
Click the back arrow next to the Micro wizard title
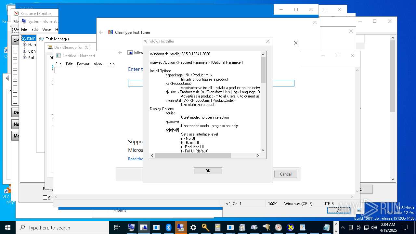(120, 53)
